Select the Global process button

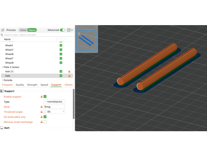click(23, 30)
